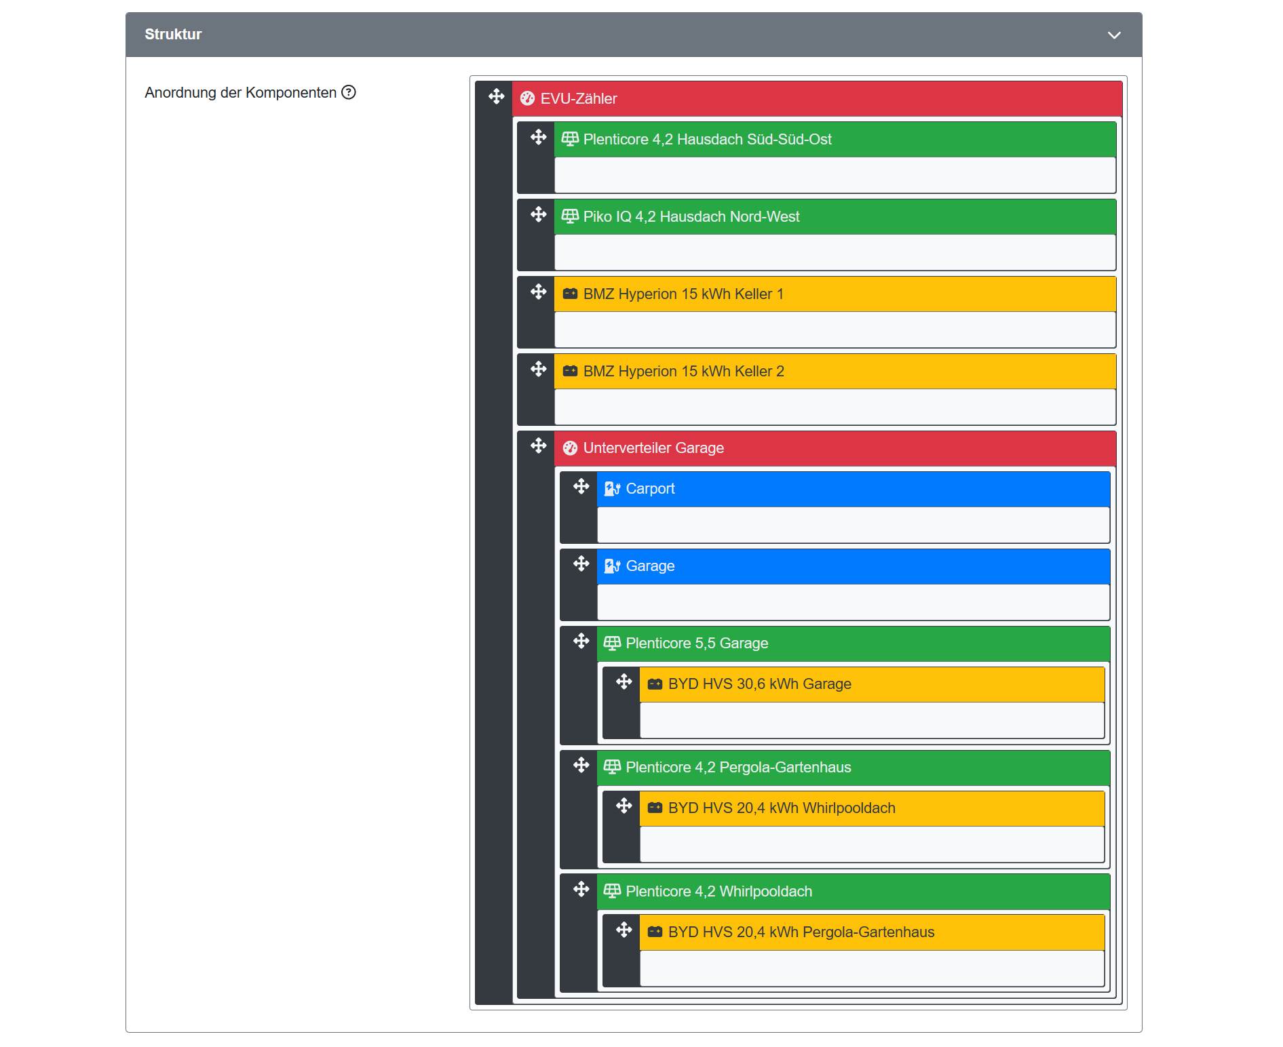Select BMZ Hyperion 15 kWh Keller 2 label
1283x1047 pixels.
tap(684, 371)
